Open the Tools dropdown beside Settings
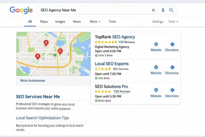This screenshot has width=206, height=137. (x=173, y=22)
